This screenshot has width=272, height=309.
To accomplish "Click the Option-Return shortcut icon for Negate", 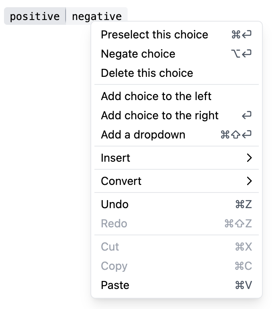I will (242, 54).
